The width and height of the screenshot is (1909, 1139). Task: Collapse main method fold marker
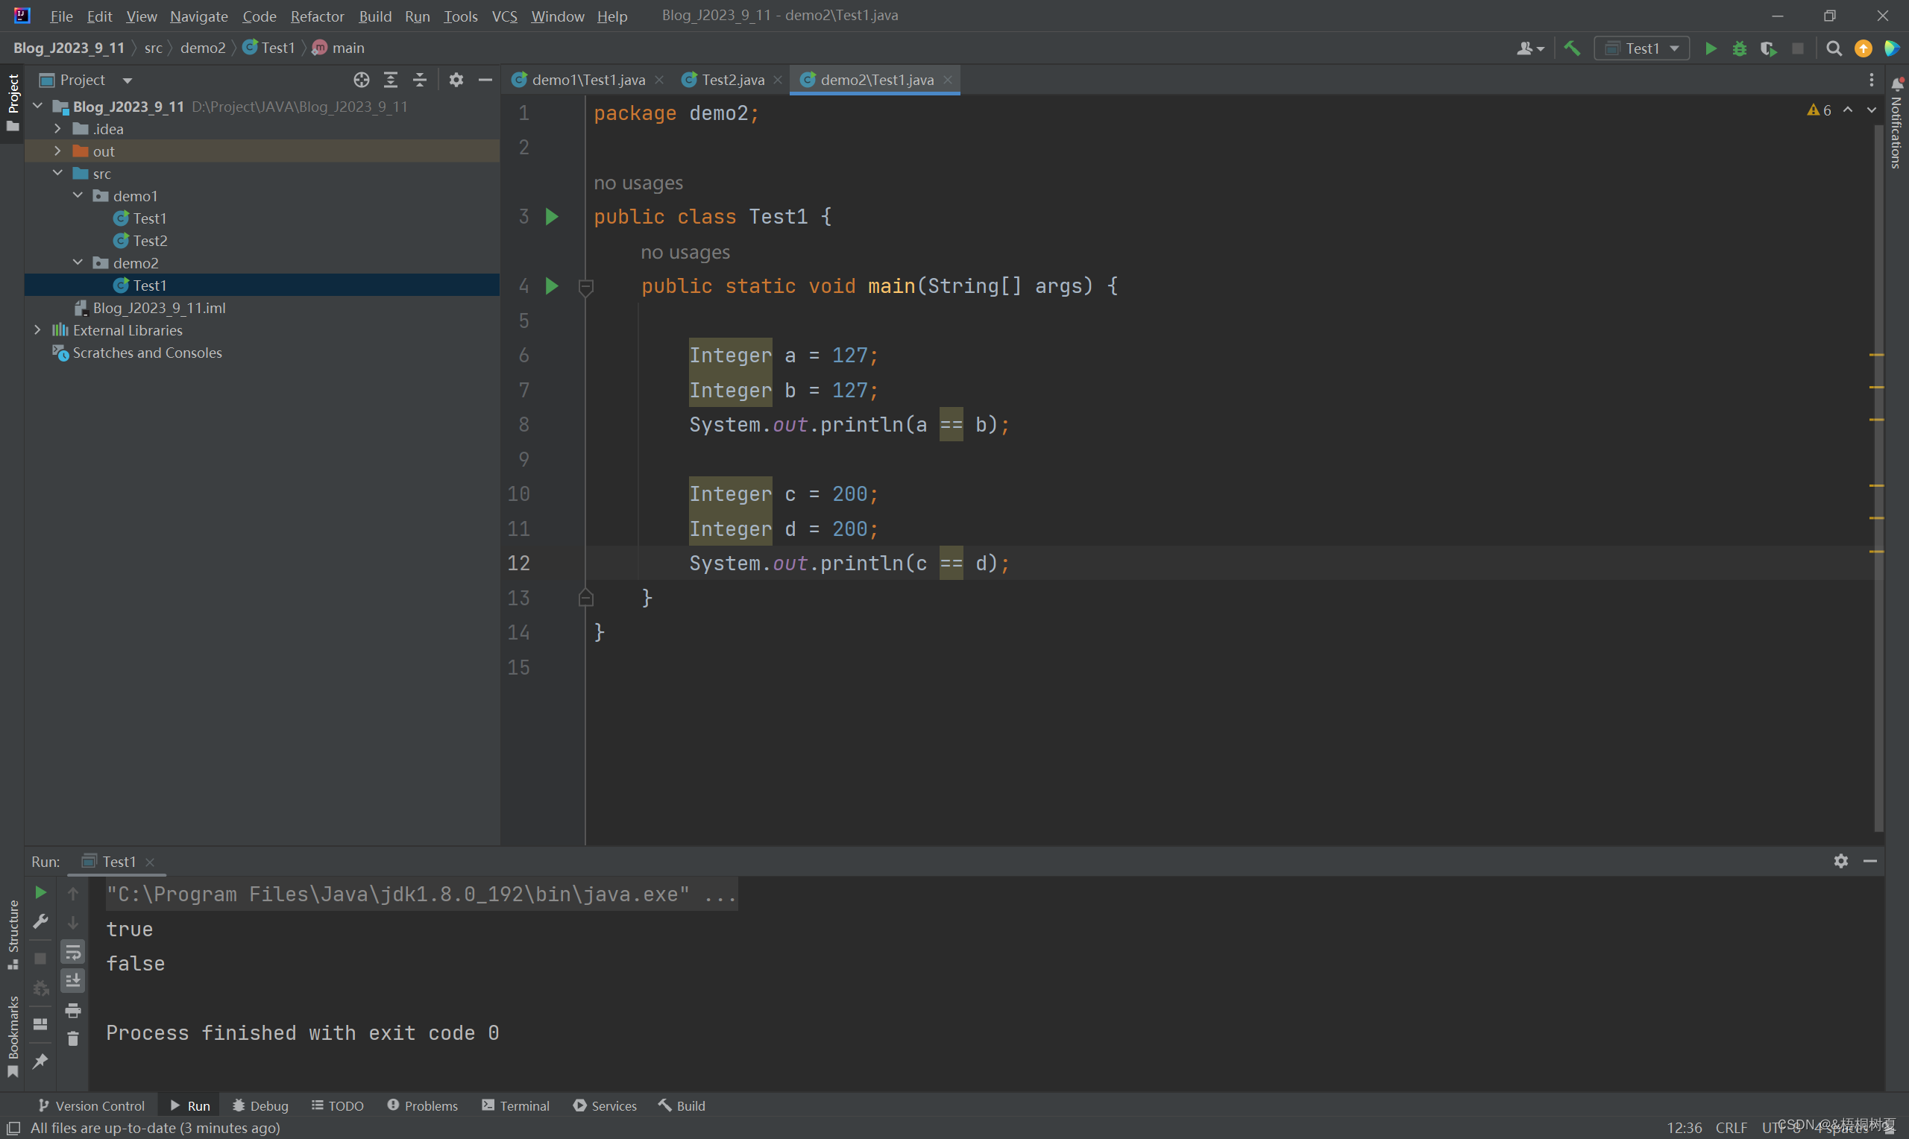tap(585, 287)
